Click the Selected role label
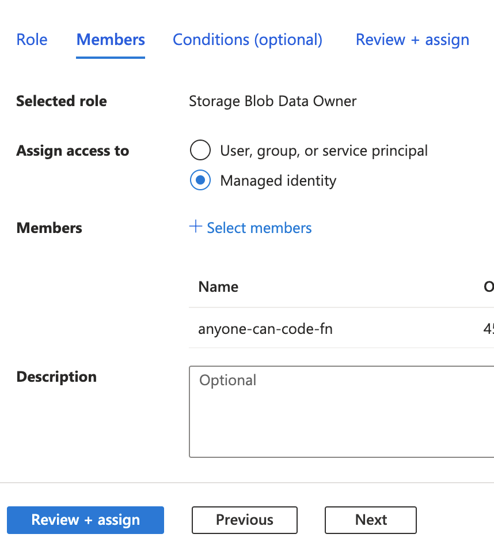The height and width of the screenshot is (549, 494). [62, 101]
